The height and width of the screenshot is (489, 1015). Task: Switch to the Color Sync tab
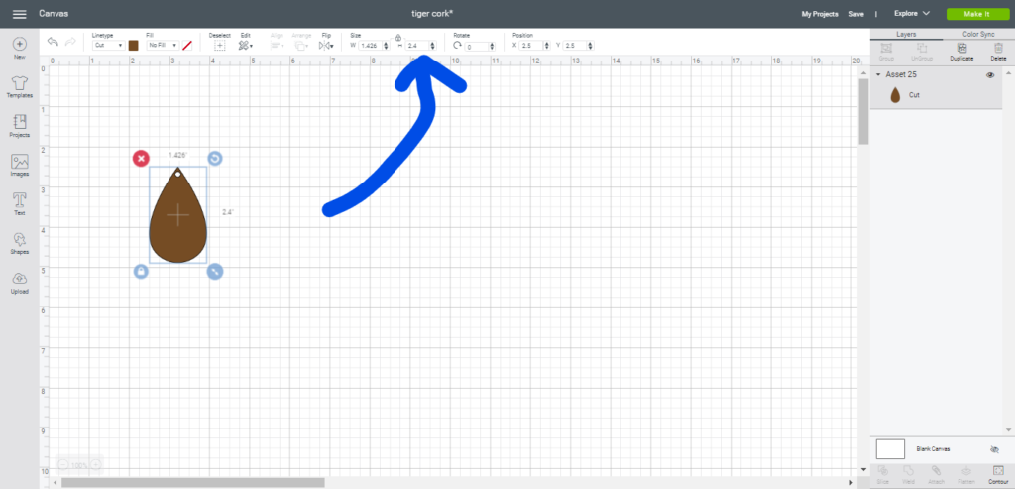click(x=977, y=34)
